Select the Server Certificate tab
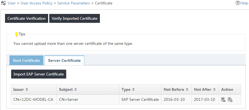Image resolution: width=249 pixels, height=110 pixels. (64, 60)
